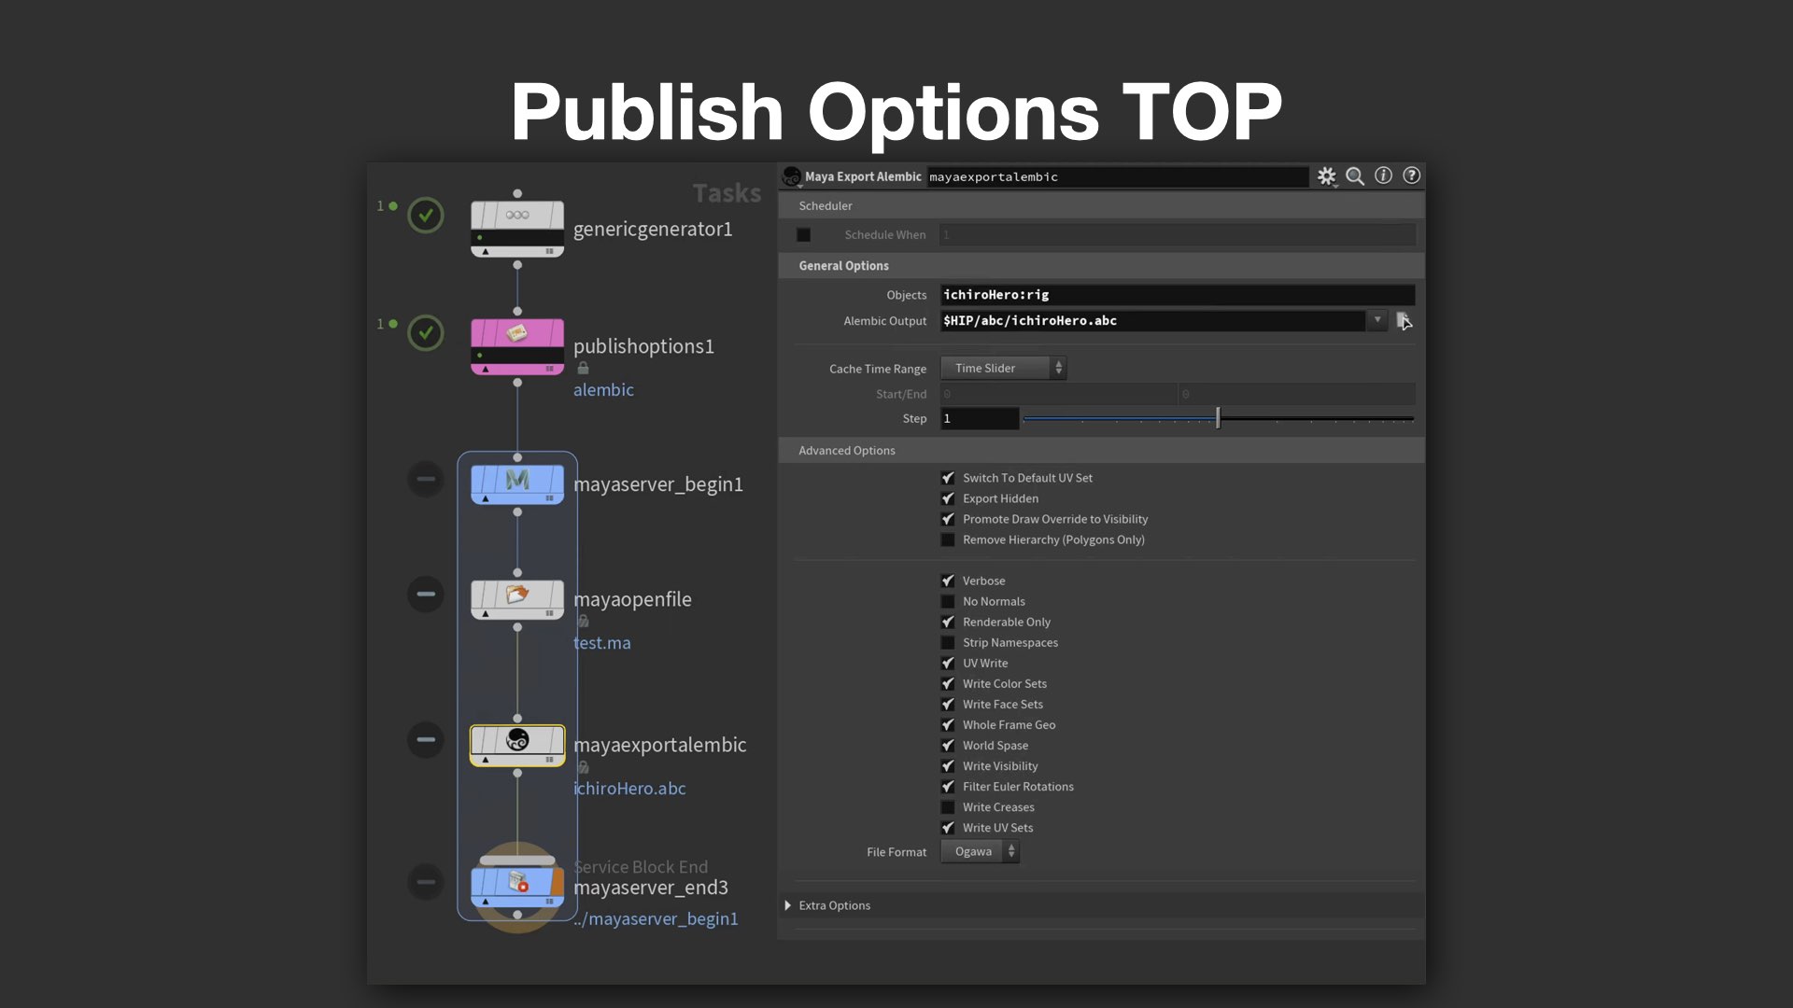1793x1008 pixels.
Task: Open the File Format Ogawa dropdown
Action: (980, 851)
